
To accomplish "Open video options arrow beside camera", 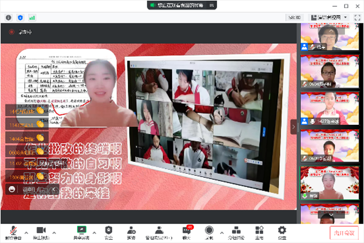I will [54, 233].
